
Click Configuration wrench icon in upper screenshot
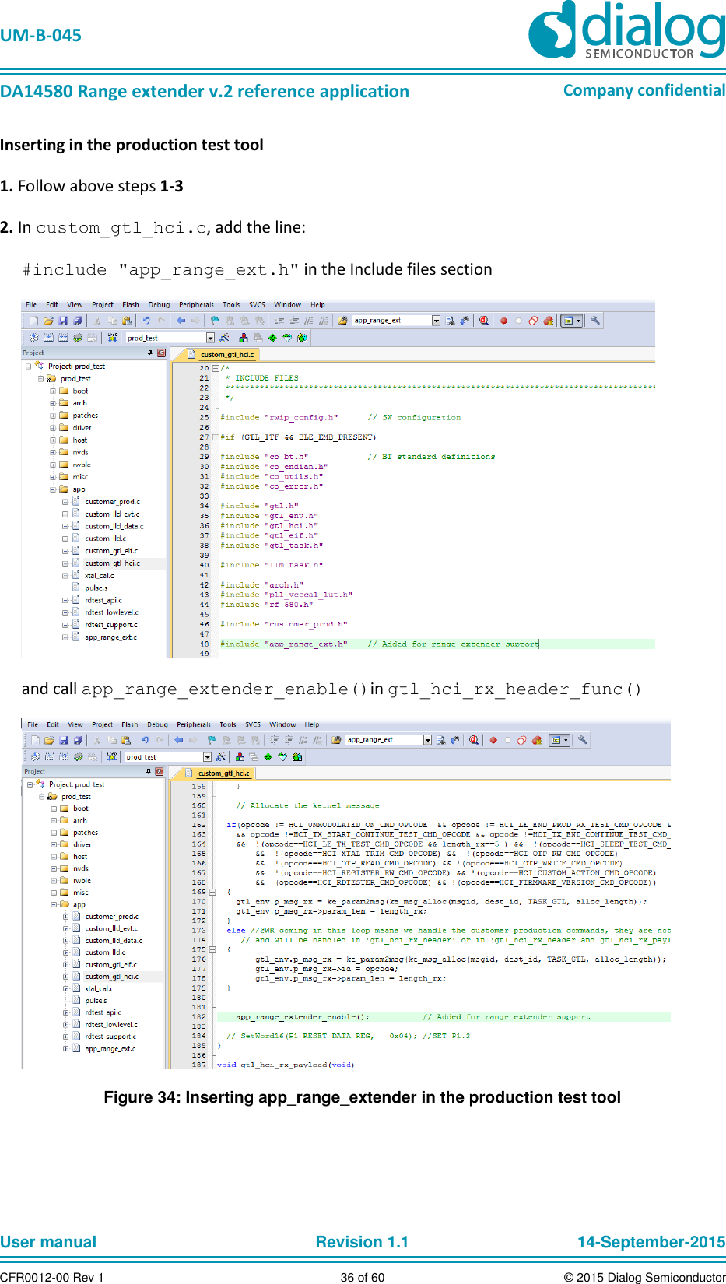(x=595, y=321)
